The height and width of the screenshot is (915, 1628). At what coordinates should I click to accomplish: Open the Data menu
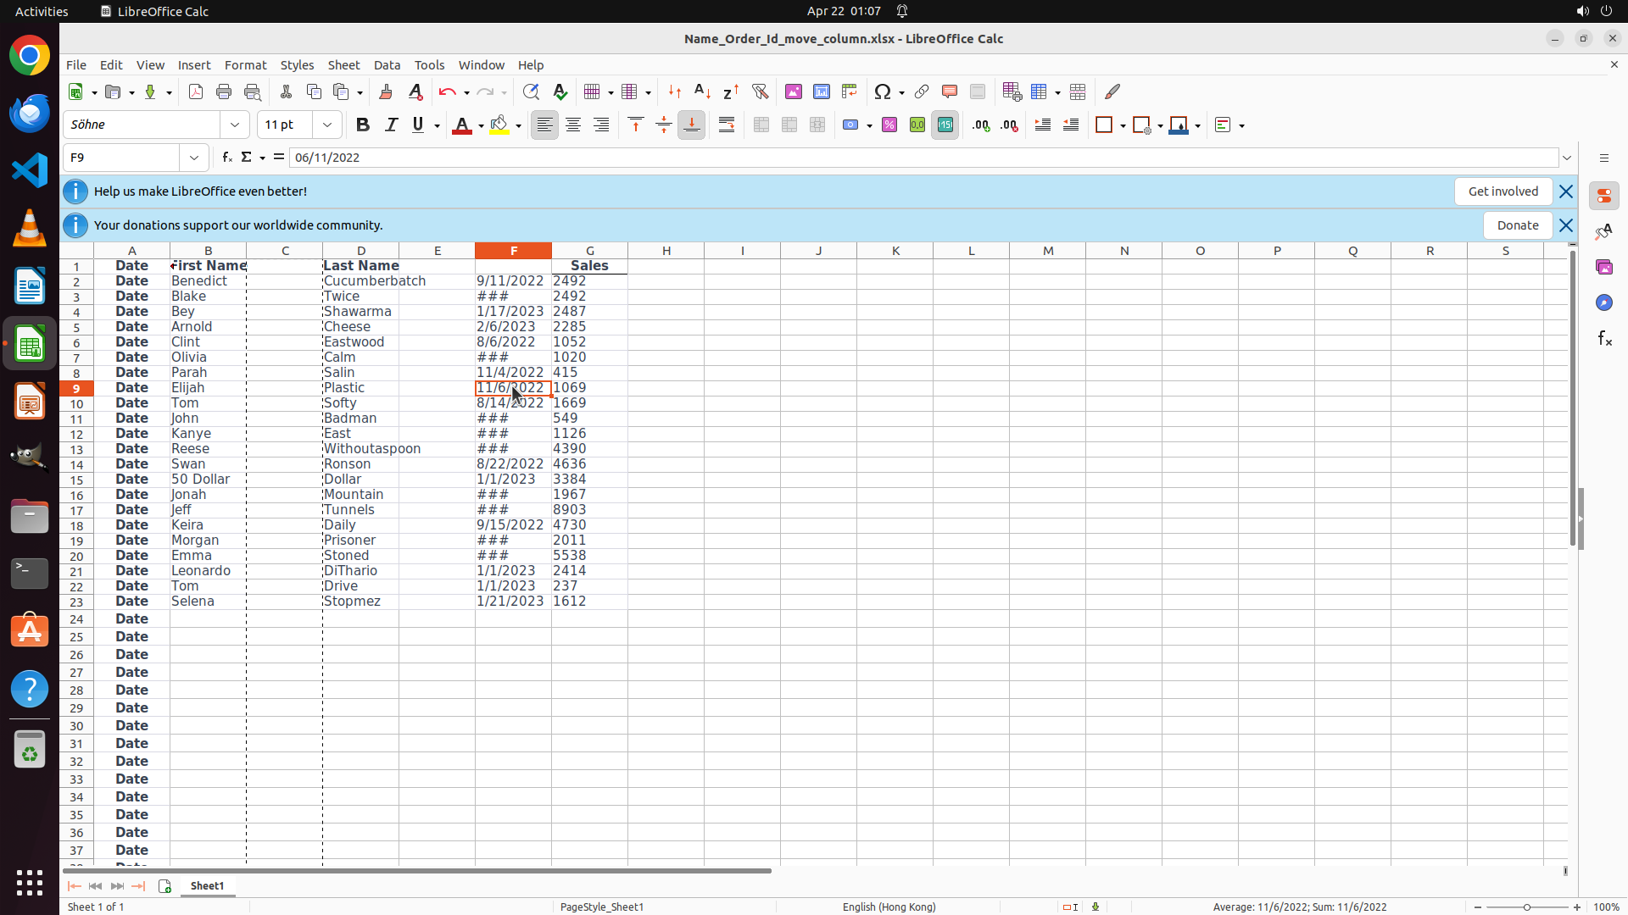click(x=387, y=65)
